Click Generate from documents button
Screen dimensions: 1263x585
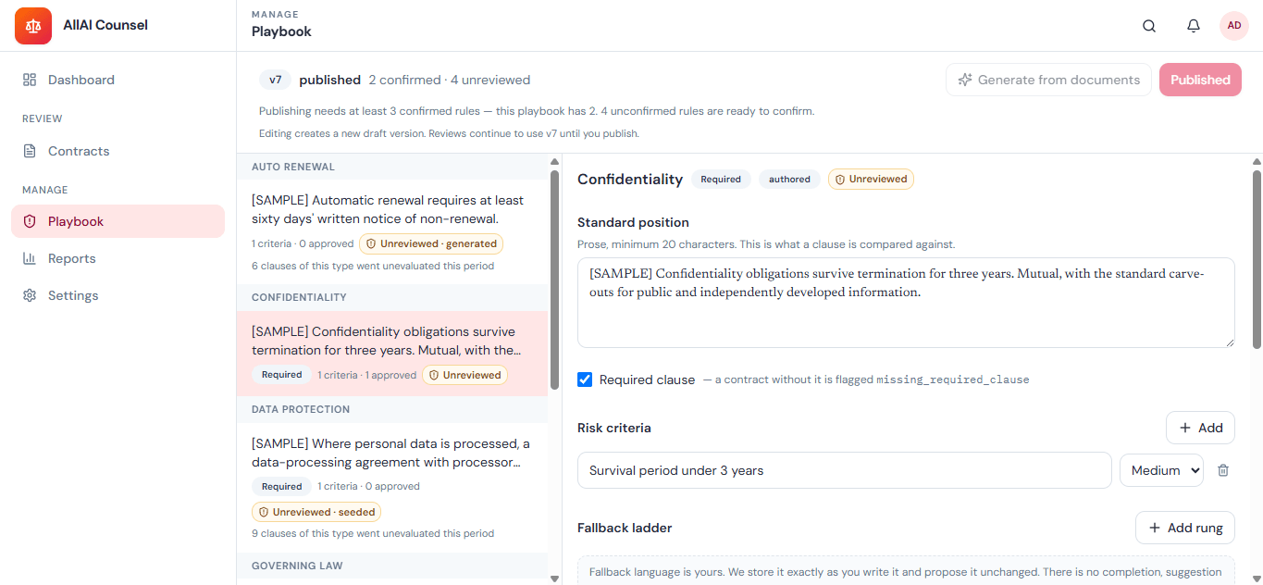pos(1048,80)
